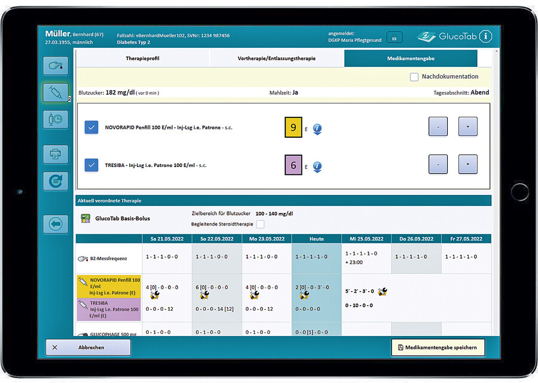Viewport: 538px width, 383px height.
Task: Decrease TRESIBA dose with minus button
Action: coord(438,164)
